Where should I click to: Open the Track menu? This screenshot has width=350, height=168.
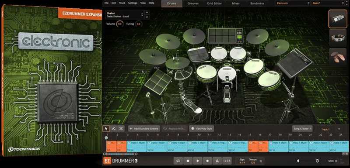pyautogui.click(x=122, y=3)
